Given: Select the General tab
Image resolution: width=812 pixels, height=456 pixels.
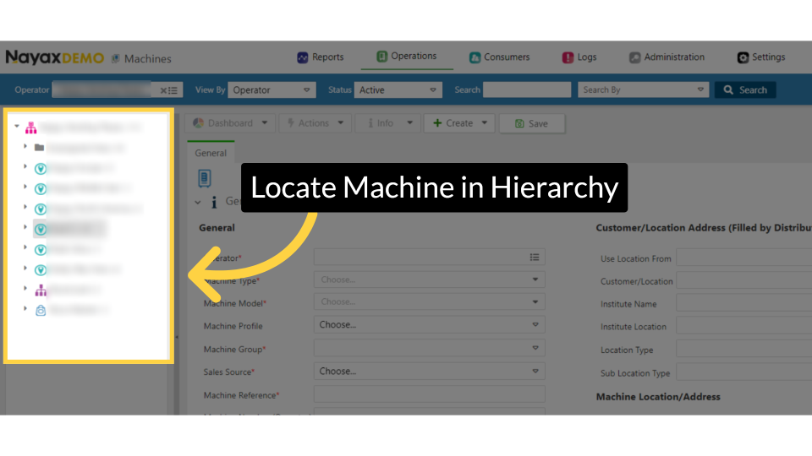Looking at the screenshot, I should [211, 153].
